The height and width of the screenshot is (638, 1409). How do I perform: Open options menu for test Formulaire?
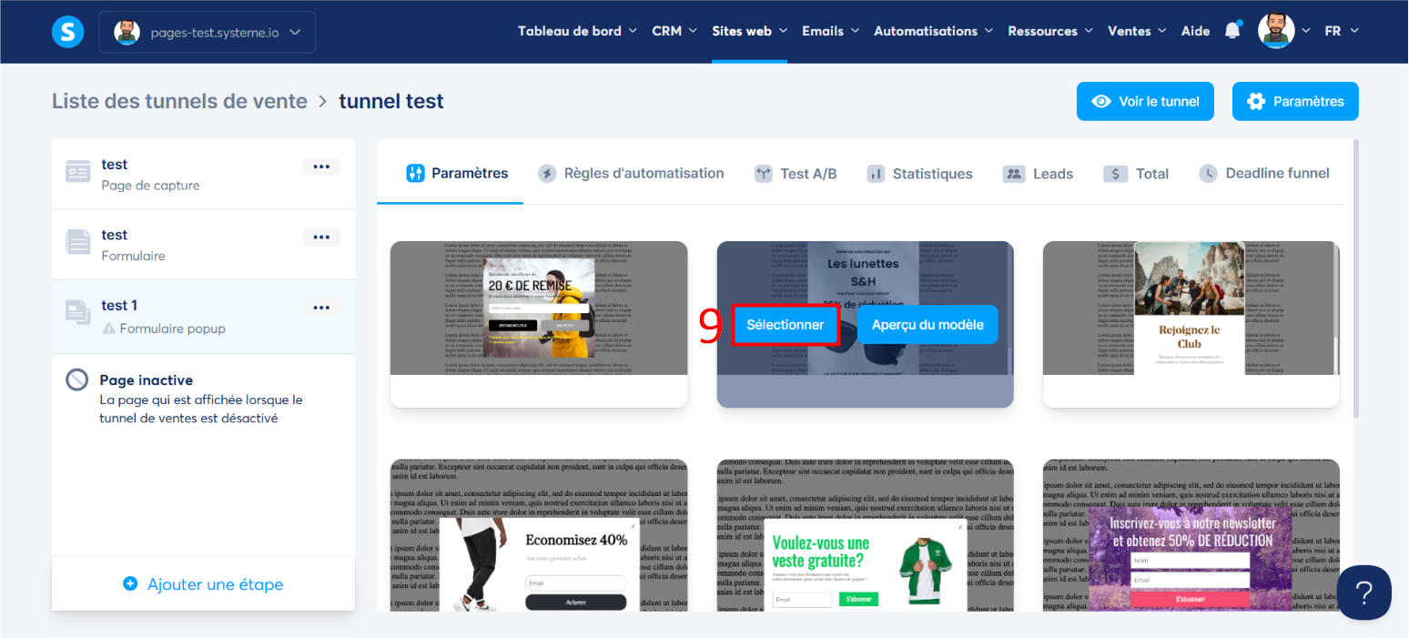pos(321,237)
